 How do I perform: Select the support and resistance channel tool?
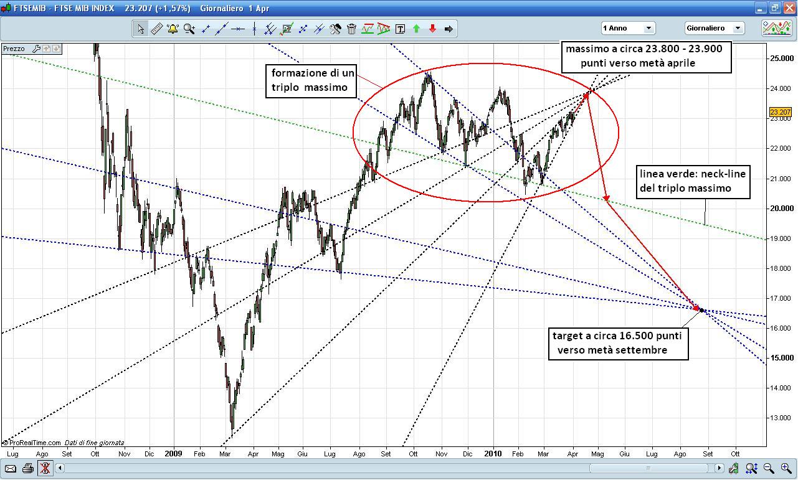(368, 29)
